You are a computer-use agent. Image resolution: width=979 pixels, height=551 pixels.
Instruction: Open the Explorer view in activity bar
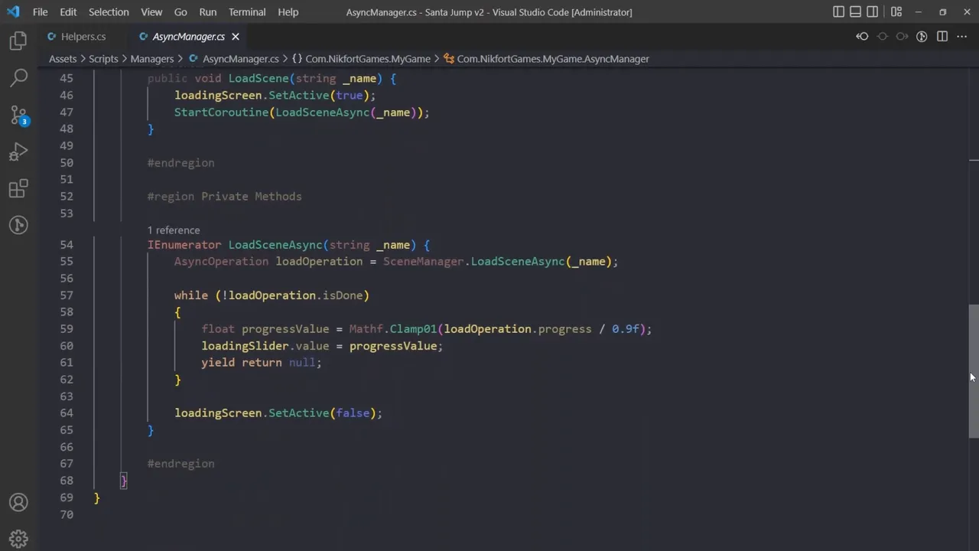tap(18, 41)
